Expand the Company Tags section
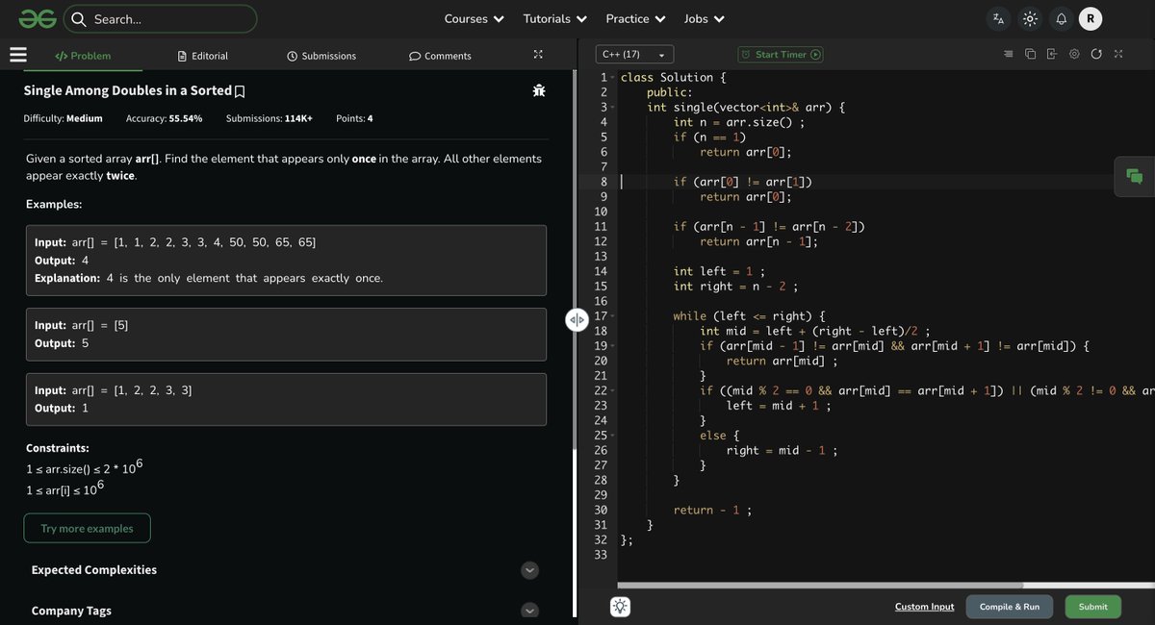 [529, 611]
